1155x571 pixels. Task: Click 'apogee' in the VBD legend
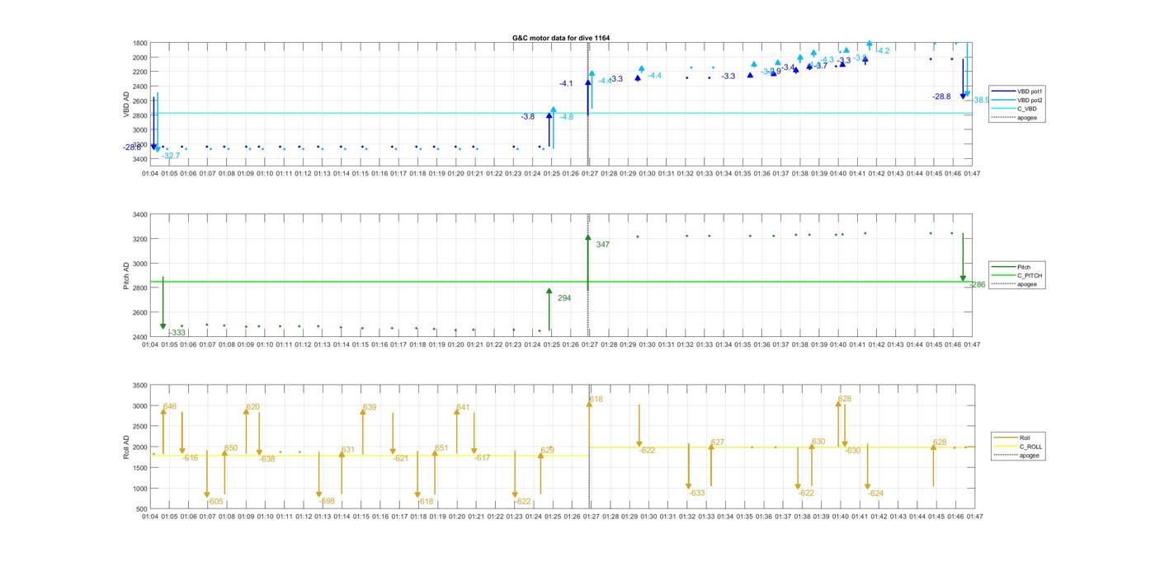(1026, 117)
